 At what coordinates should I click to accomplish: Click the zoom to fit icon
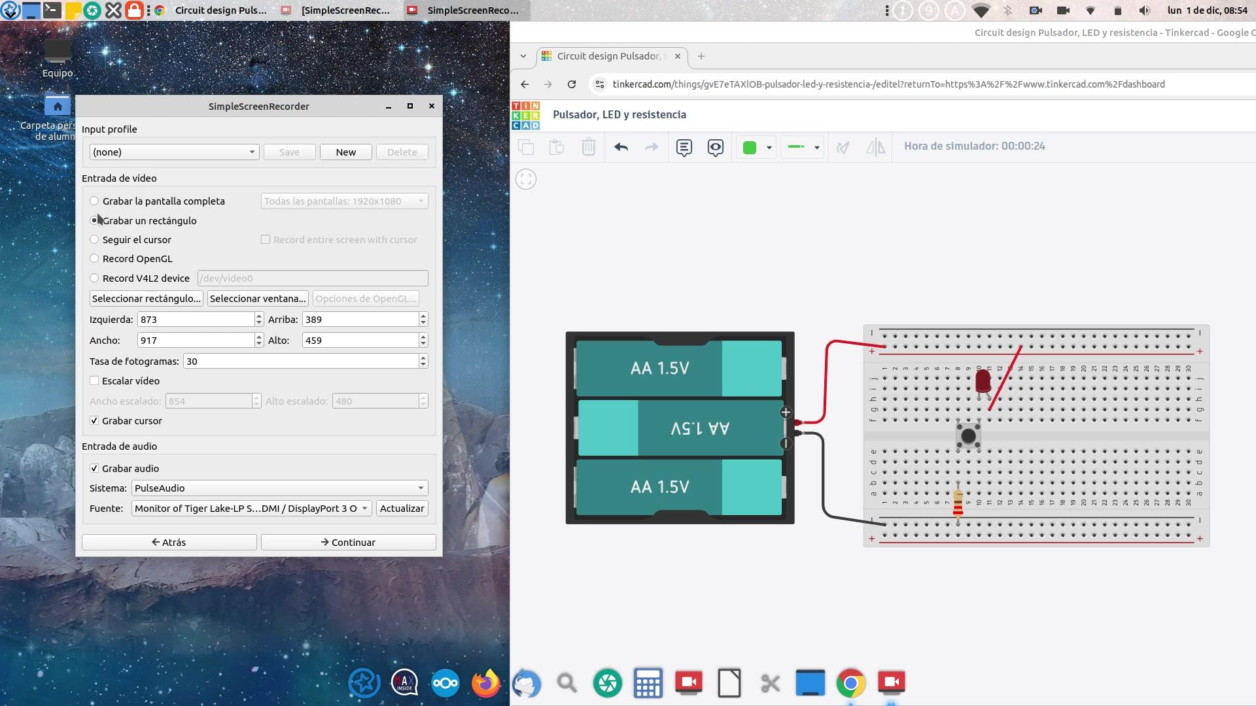pos(526,179)
